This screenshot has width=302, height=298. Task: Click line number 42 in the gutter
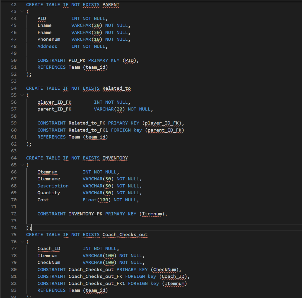(14, 4)
